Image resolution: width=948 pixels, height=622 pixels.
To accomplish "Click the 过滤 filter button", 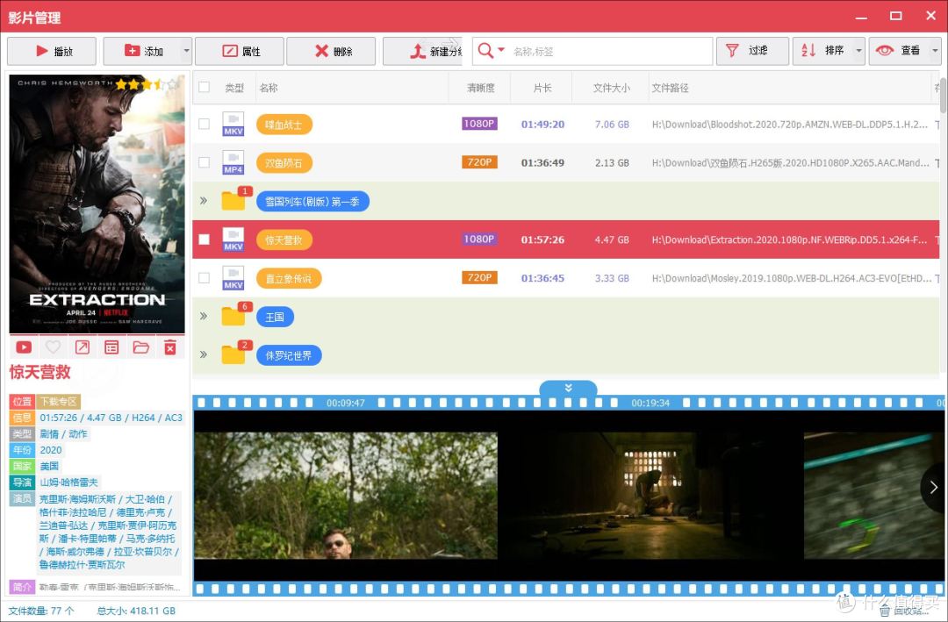I will click(752, 51).
